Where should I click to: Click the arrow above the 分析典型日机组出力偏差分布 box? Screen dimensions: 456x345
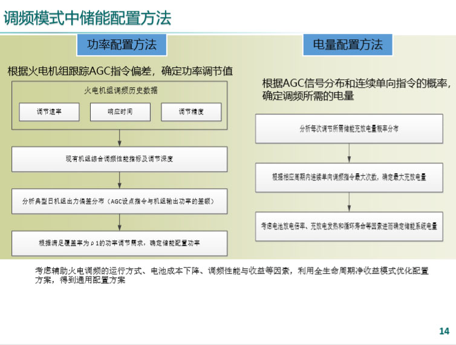[x=120, y=180]
